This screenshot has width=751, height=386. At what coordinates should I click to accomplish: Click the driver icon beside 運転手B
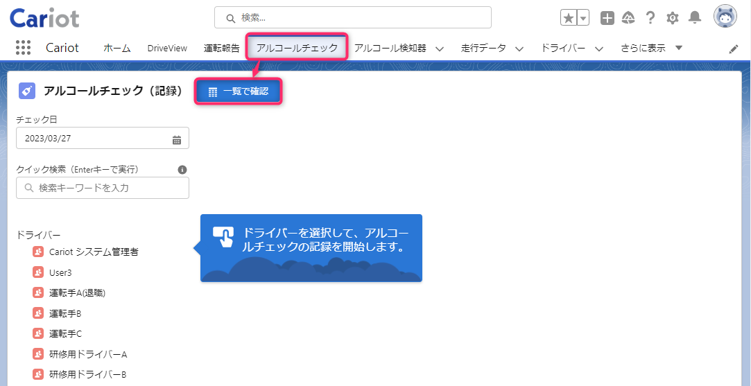pyautogui.click(x=38, y=313)
